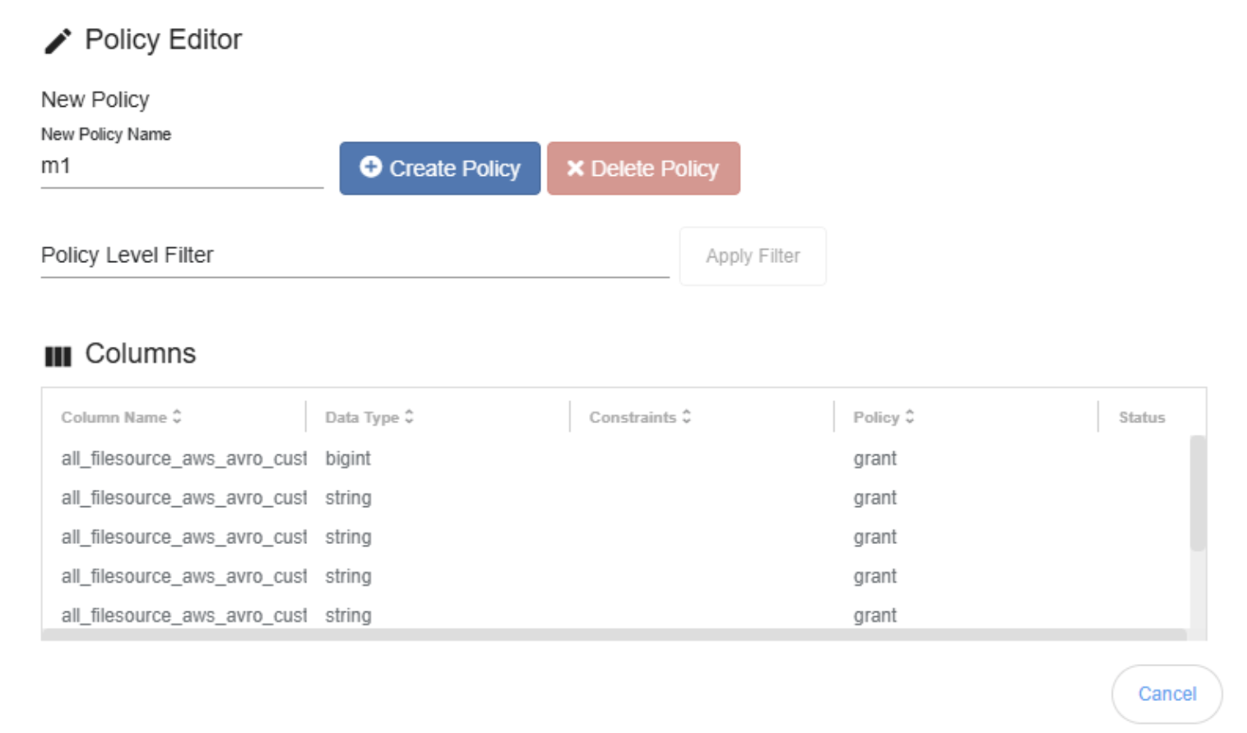Click the columns icon beside Columns heading
The width and height of the screenshot is (1247, 733).
click(x=58, y=356)
